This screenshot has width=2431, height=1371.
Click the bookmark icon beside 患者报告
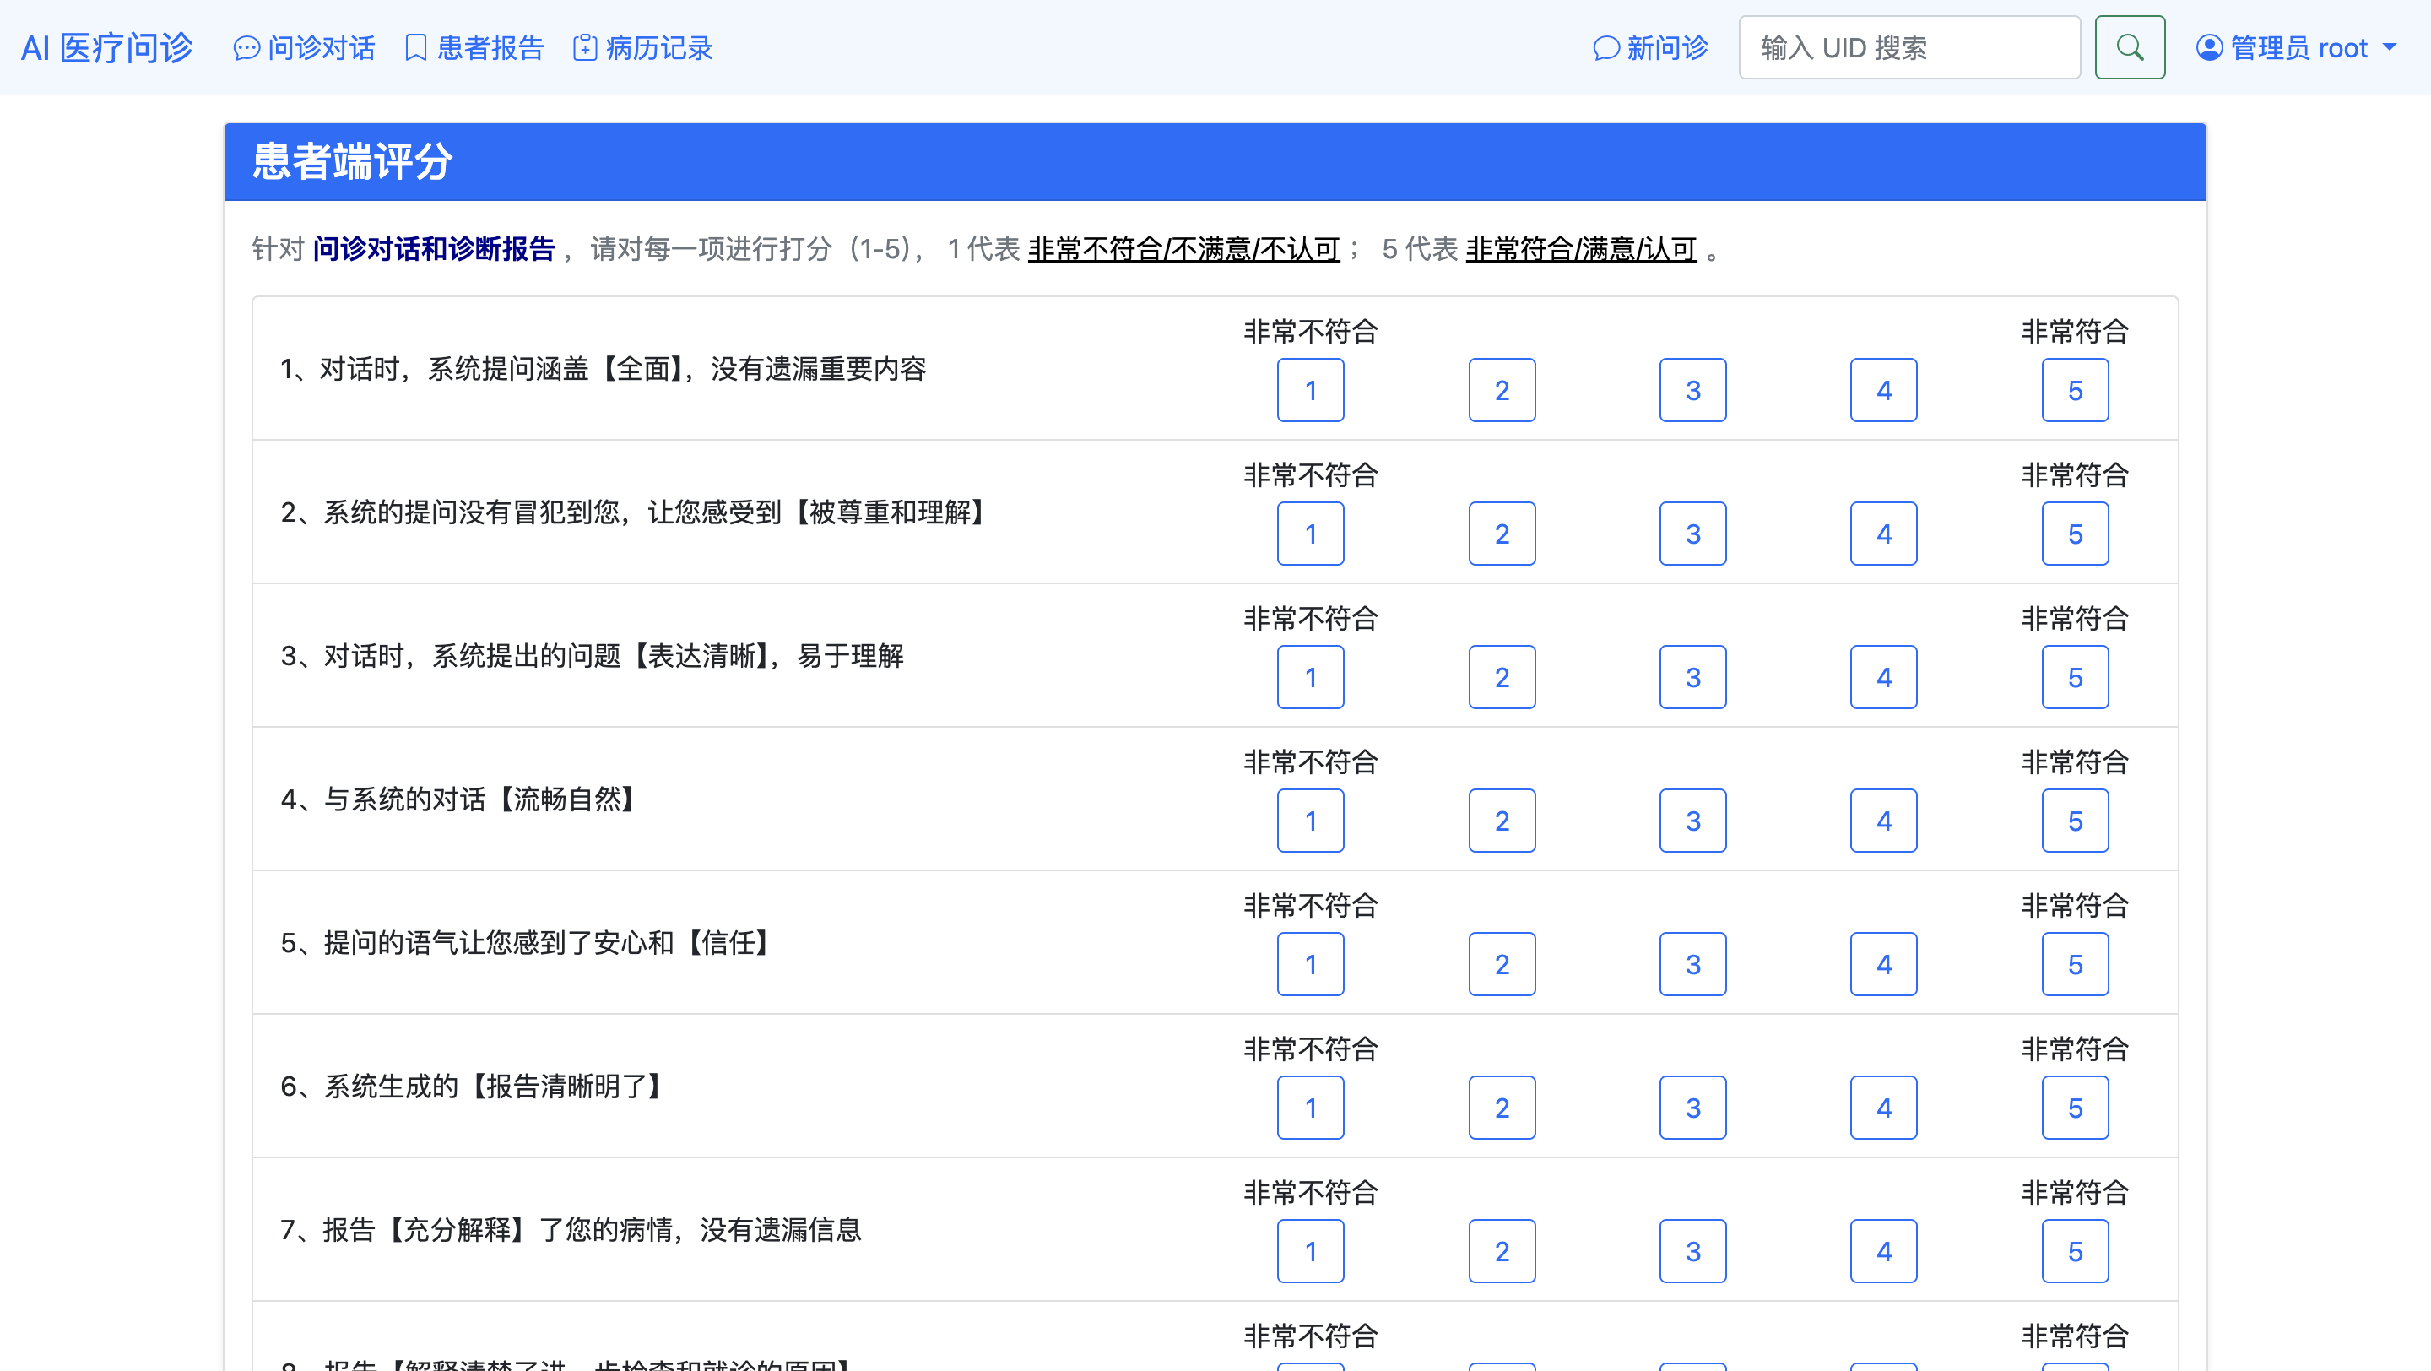point(415,47)
